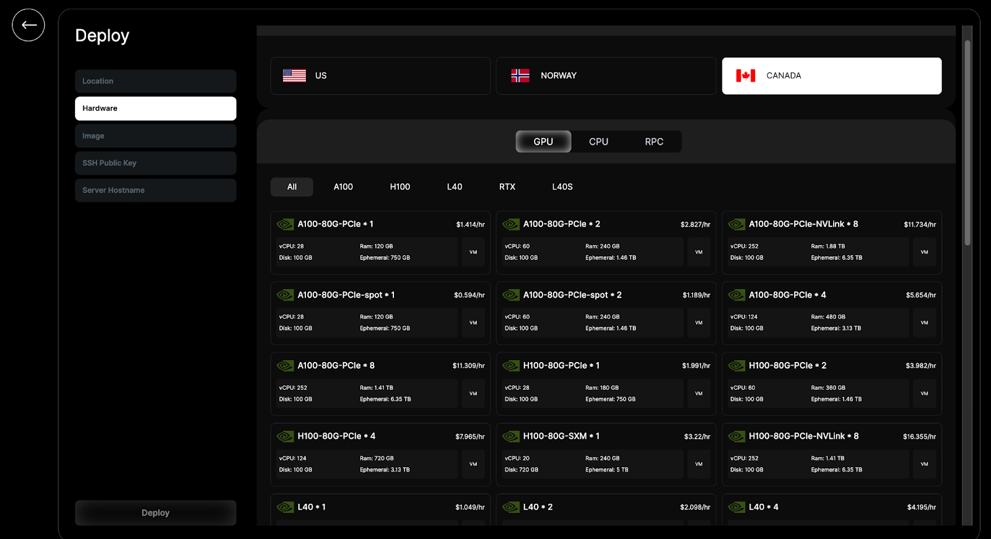Click the $11.734/hr price
Image resolution: width=991 pixels, height=539 pixels.
coord(920,225)
